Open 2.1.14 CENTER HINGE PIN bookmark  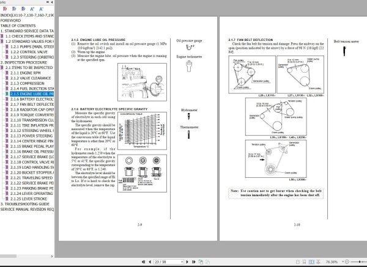coord(32,141)
